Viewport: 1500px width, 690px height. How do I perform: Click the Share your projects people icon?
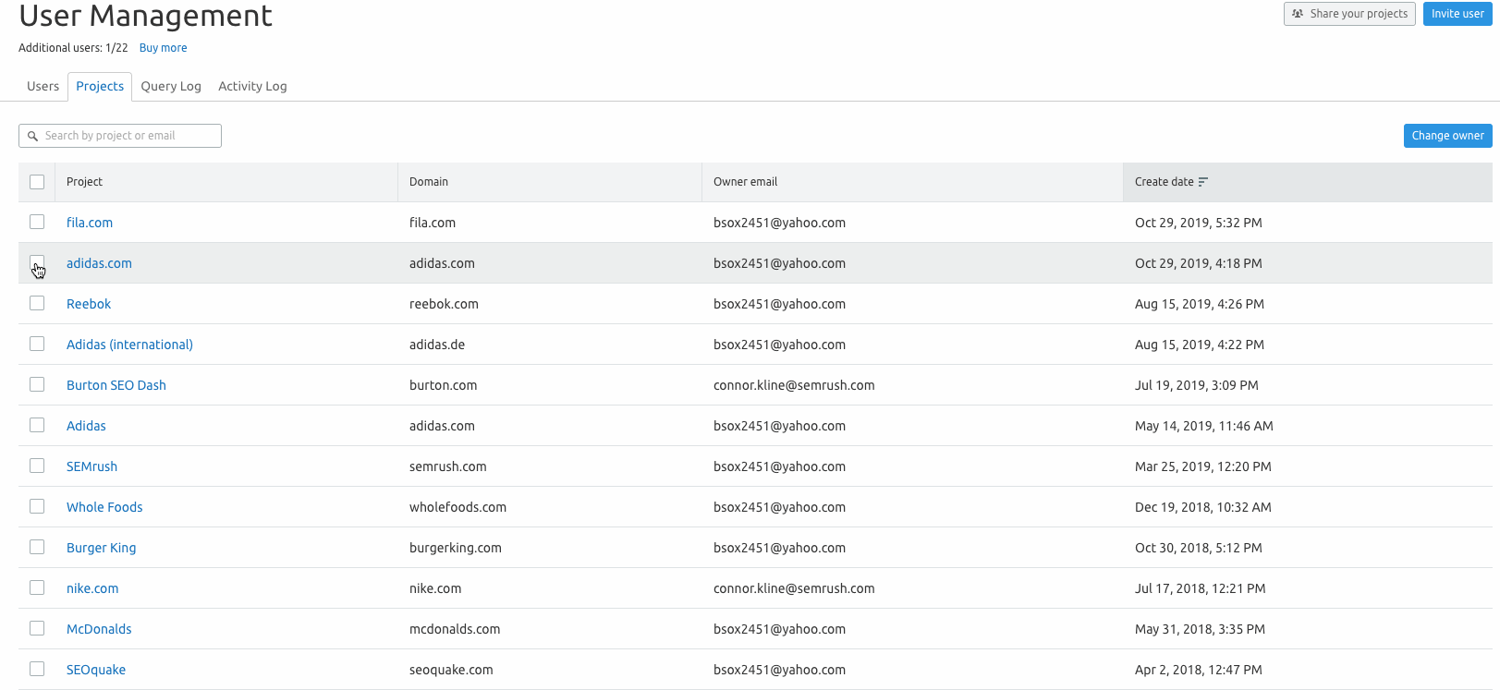click(x=1298, y=14)
